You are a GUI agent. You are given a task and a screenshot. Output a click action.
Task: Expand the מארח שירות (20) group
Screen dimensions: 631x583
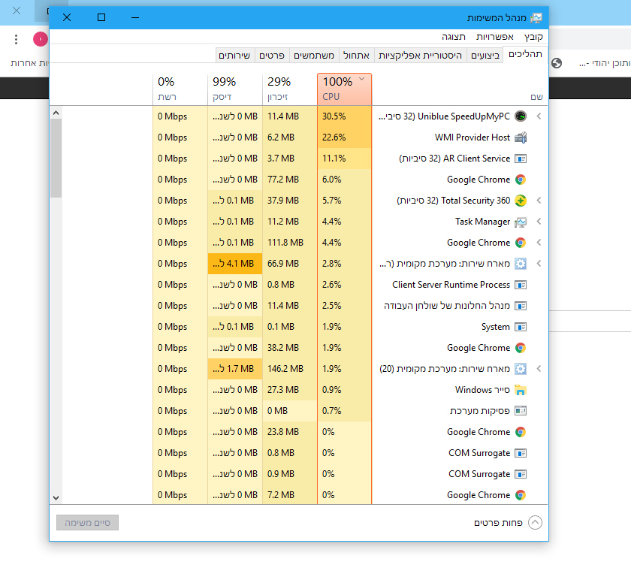(x=539, y=369)
